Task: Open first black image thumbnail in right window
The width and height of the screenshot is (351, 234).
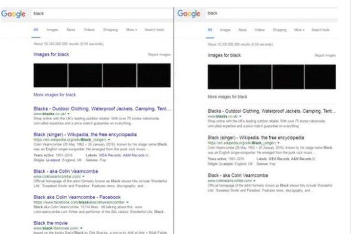Action: [224, 77]
